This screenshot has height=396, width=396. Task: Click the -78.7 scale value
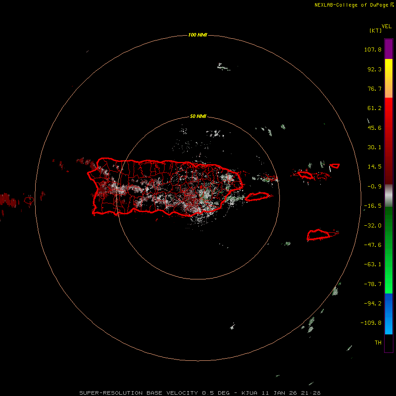point(373,284)
